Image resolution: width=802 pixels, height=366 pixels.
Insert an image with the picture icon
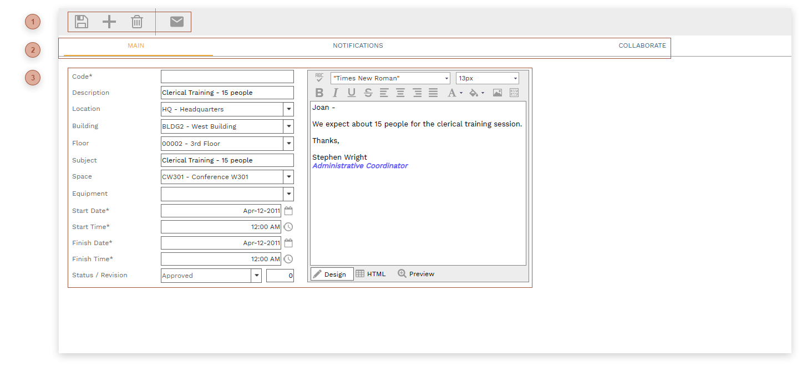pyautogui.click(x=497, y=93)
